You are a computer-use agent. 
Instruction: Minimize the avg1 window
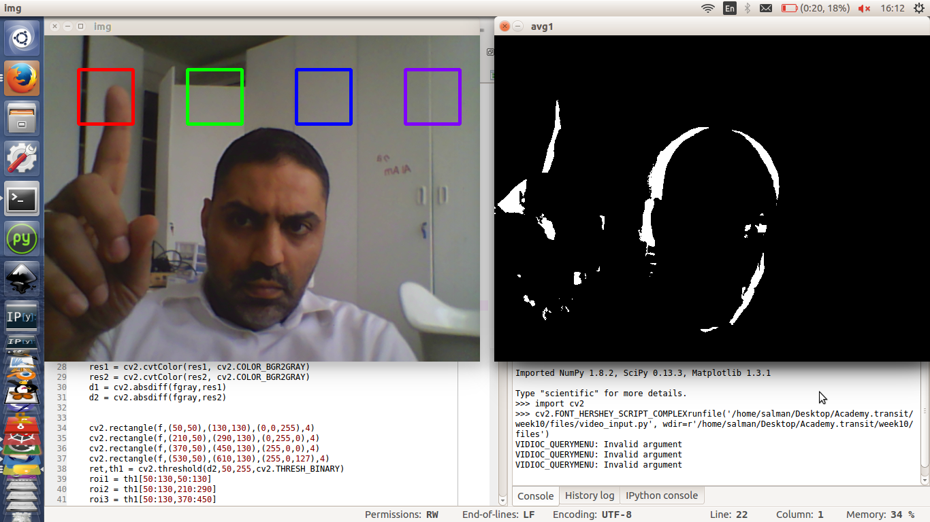coord(518,27)
